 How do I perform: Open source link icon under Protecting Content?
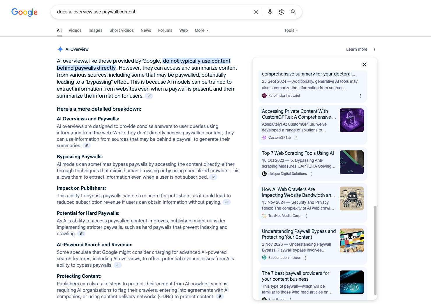(220, 296)
